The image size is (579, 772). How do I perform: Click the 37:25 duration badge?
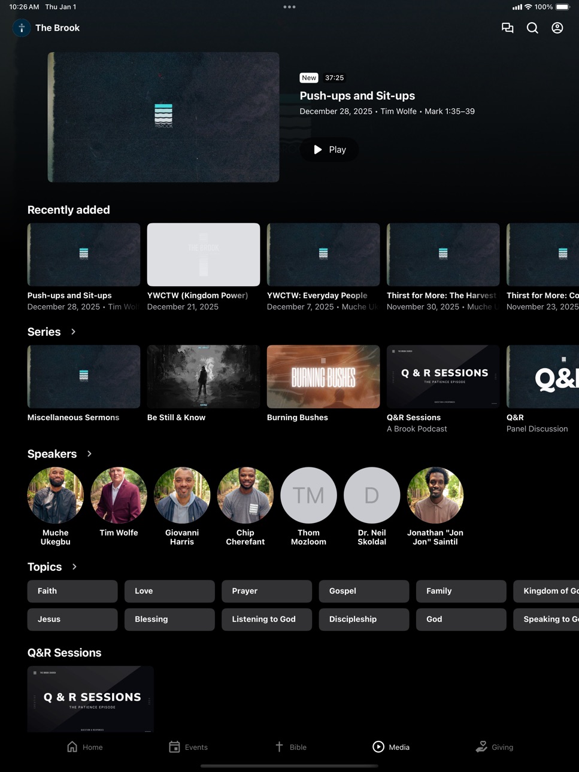click(334, 78)
